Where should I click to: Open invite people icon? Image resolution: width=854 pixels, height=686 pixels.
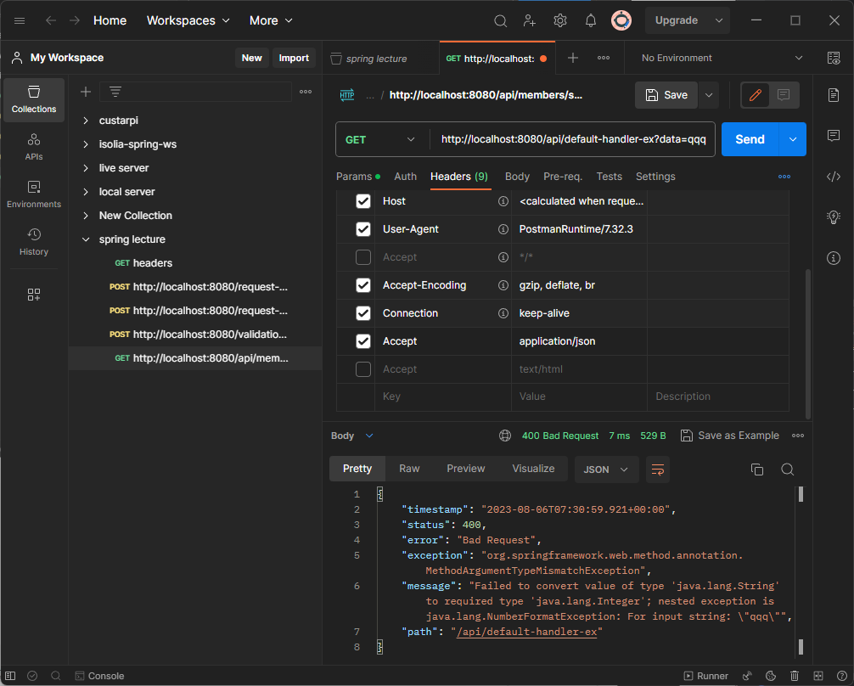[x=530, y=20]
